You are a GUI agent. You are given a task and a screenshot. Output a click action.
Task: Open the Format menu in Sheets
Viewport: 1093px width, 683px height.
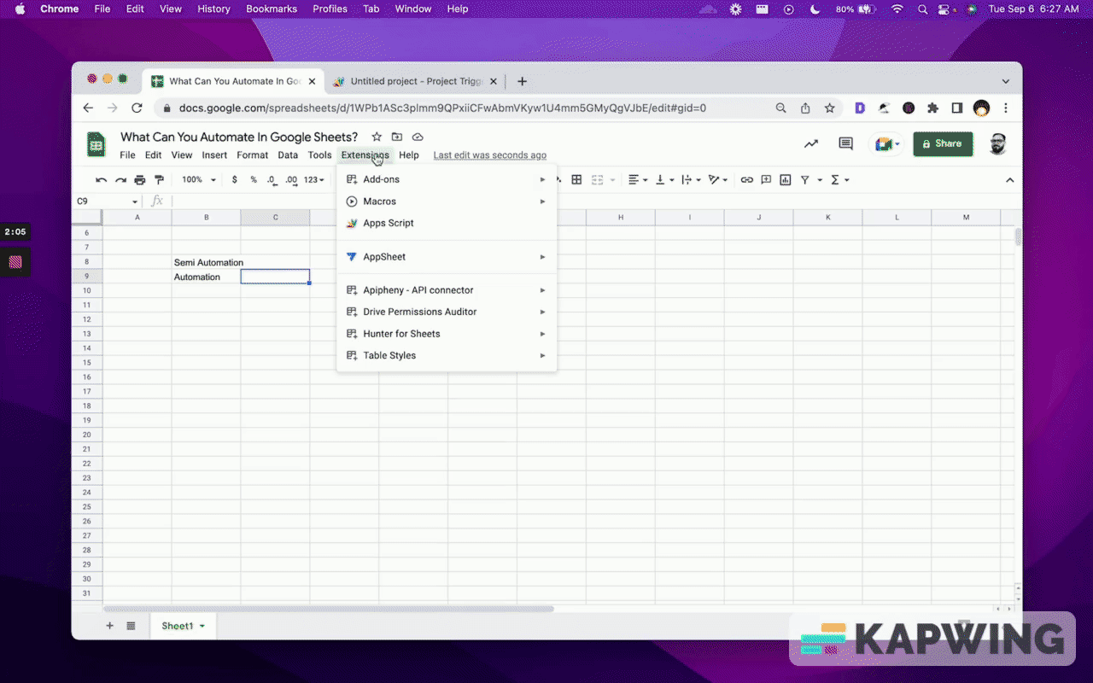[x=252, y=155]
